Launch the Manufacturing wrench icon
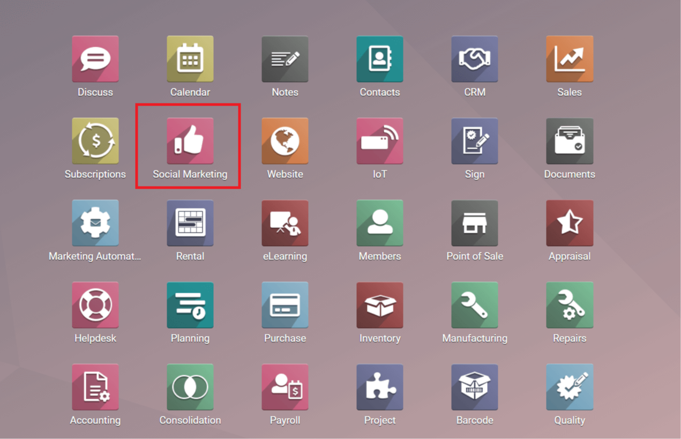 point(475,305)
